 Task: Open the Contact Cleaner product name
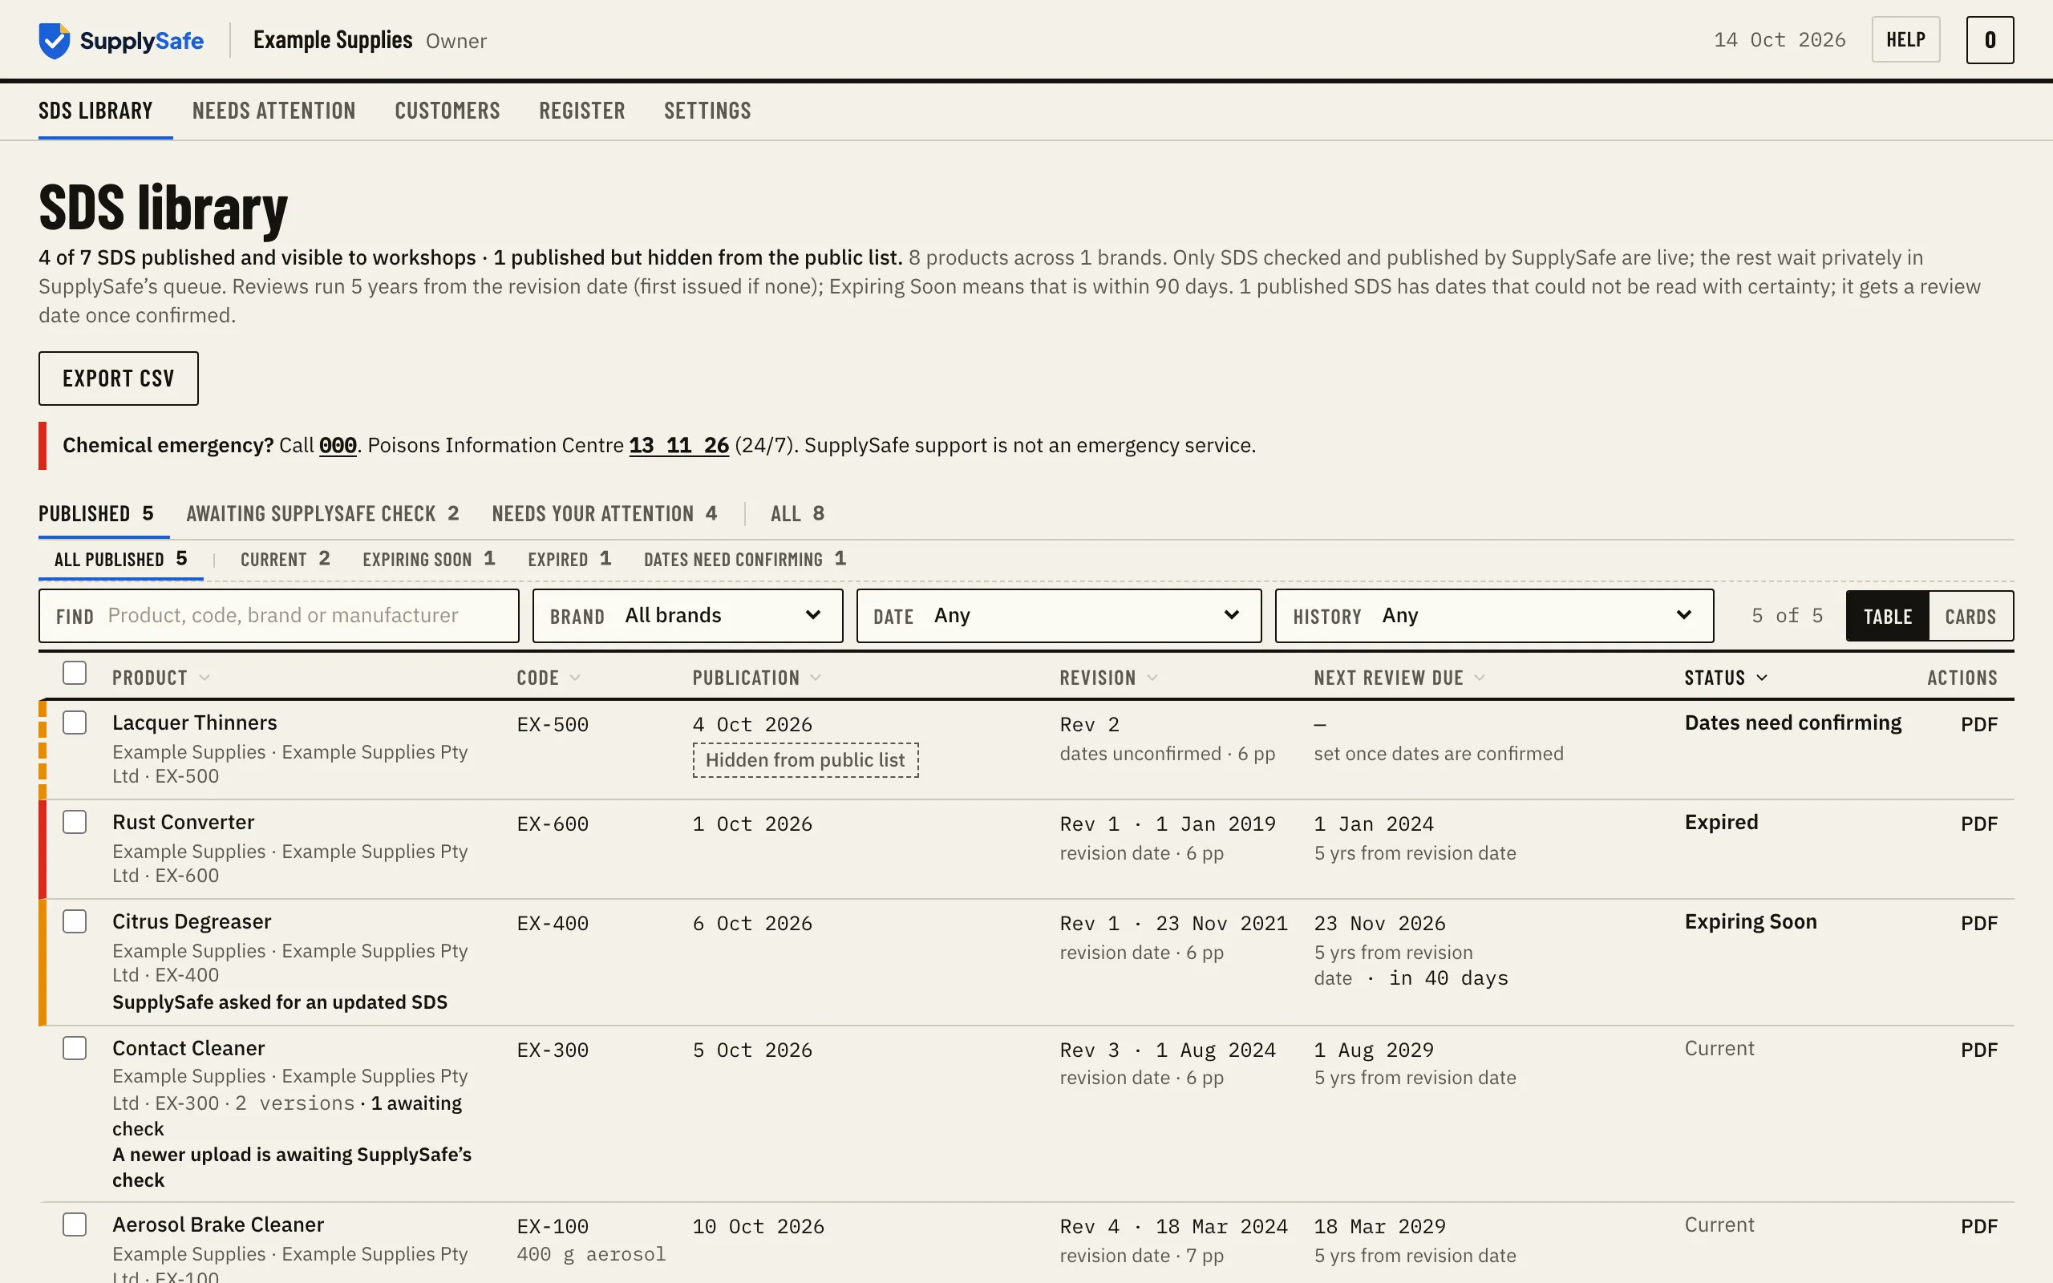tap(188, 1048)
